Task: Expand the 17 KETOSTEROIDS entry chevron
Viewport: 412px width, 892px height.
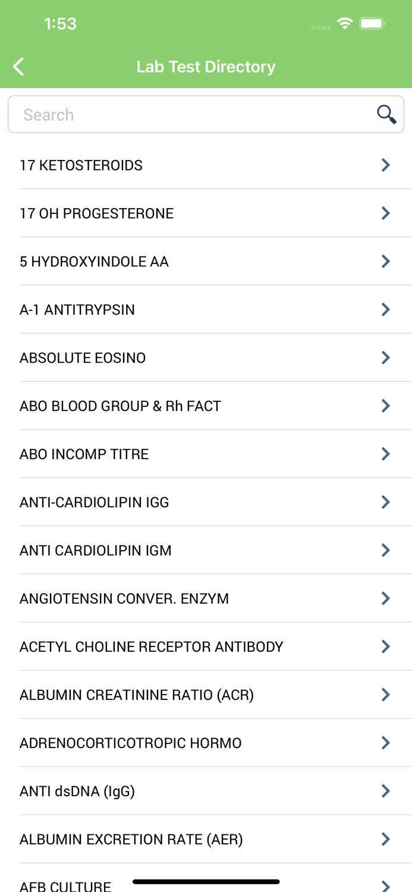Action: 386,165
